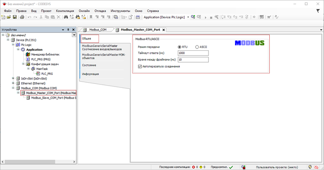Click the Logout gear icon
The image size is (324, 170).
tap(199, 17)
